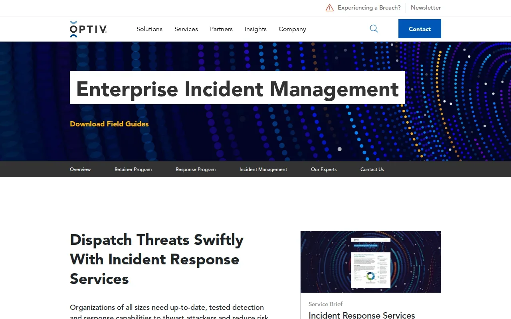Open the Incident Response Services brief thumbnail
Screen dimensions: 511x319
pyautogui.click(x=370, y=262)
